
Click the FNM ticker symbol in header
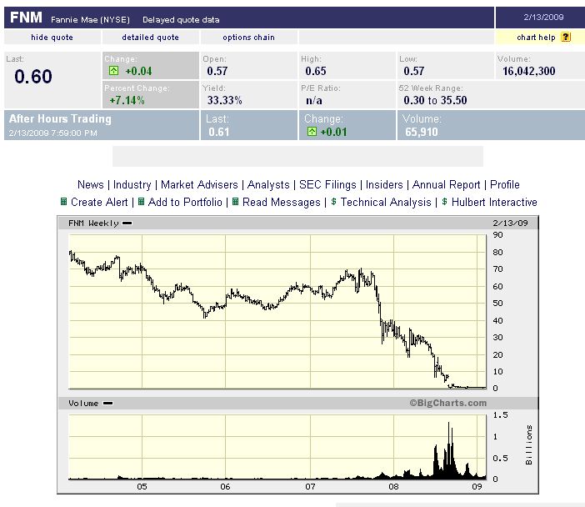[26, 18]
